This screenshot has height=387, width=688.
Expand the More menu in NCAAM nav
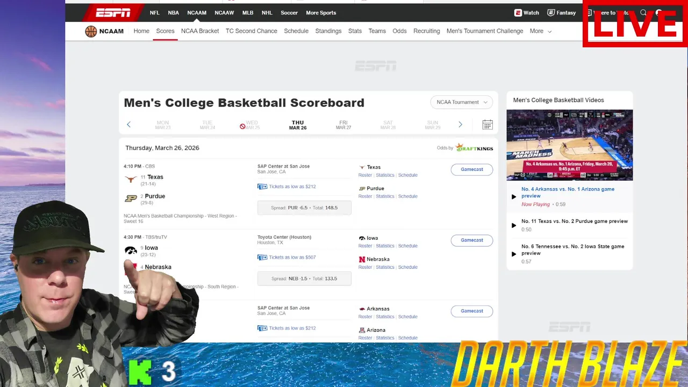coord(540,31)
